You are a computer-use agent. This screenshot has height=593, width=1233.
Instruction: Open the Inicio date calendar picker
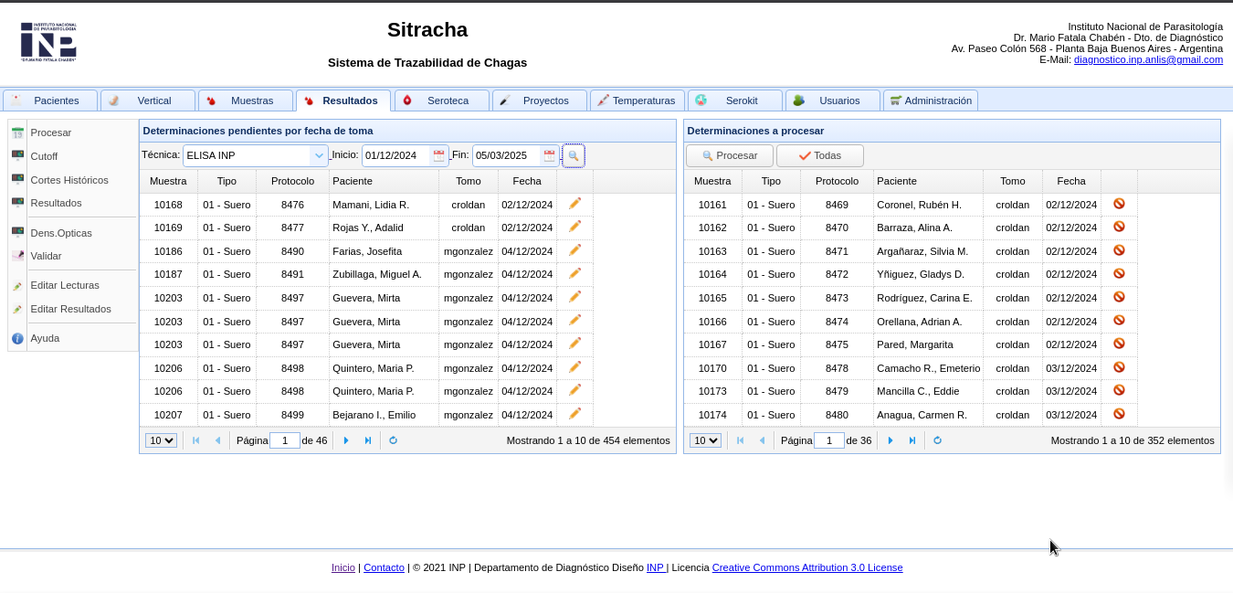(438, 156)
